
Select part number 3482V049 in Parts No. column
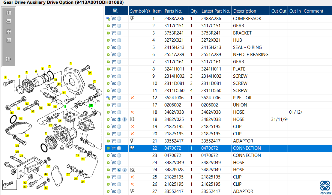[174, 163]
